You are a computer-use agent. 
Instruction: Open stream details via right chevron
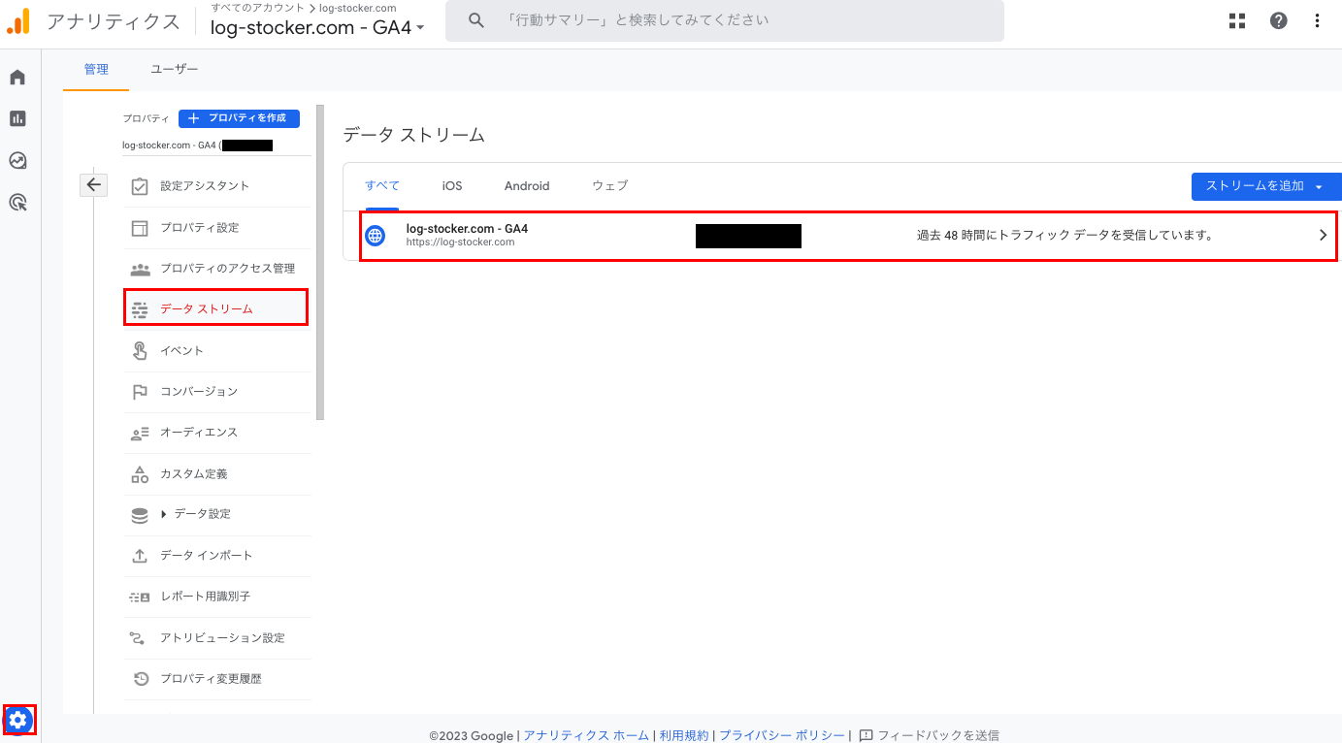pyautogui.click(x=1323, y=235)
